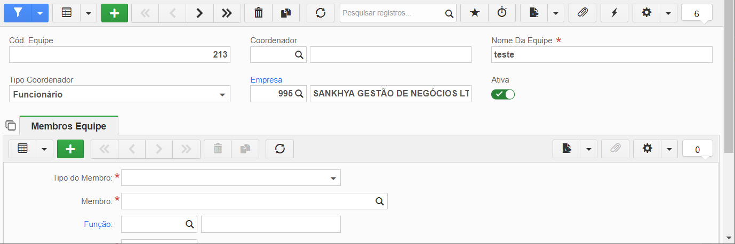Viewport: 735px width, 244px height.
Task: Click the blue filter funnel icon
Action: [x=18, y=13]
